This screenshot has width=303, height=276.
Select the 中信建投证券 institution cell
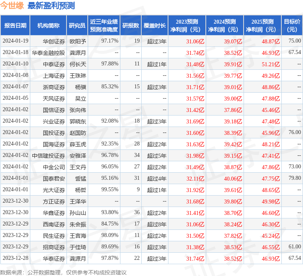tap(48, 155)
